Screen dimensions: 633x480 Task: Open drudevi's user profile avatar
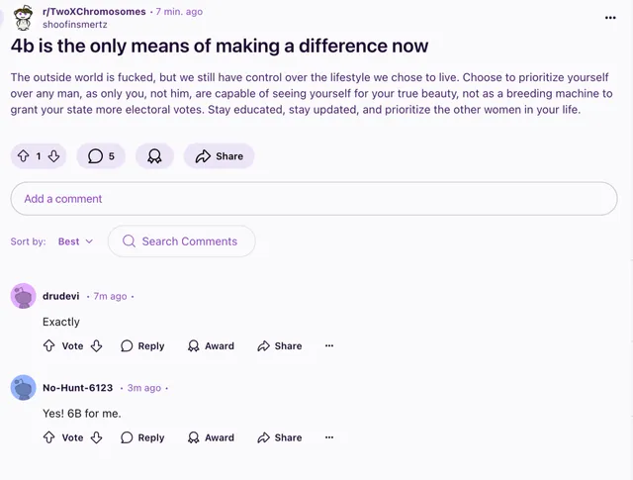pos(23,296)
